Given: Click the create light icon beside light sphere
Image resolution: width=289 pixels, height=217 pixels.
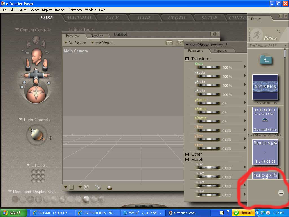Looking at the screenshot, I should pos(50,138).
